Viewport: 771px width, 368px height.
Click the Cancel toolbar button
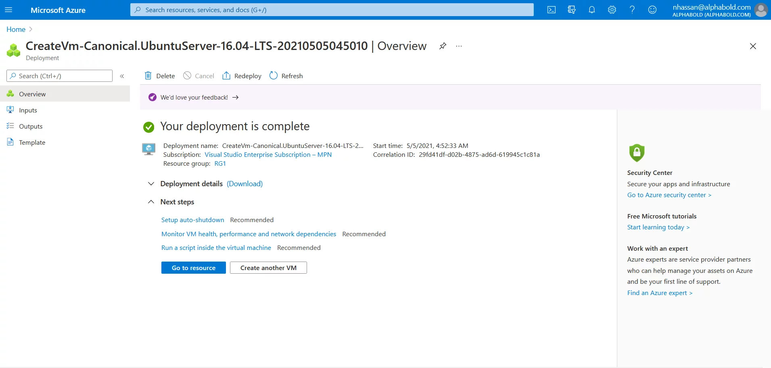click(x=198, y=76)
